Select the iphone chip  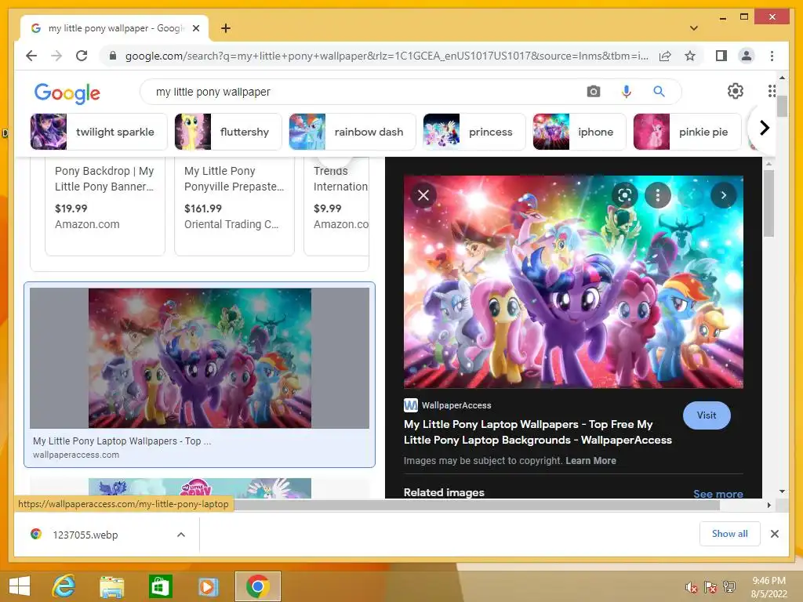pos(580,132)
